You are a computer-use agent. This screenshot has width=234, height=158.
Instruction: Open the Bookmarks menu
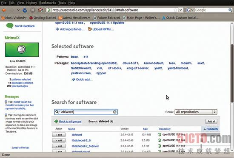coord(48,3)
